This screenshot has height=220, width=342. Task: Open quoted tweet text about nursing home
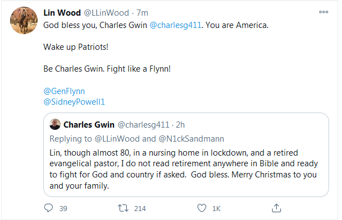click(x=184, y=169)
